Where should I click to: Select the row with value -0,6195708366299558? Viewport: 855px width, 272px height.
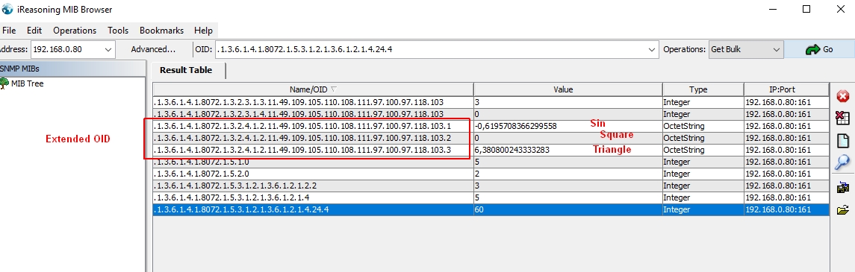pyautogui.click(x=491, y=126)
